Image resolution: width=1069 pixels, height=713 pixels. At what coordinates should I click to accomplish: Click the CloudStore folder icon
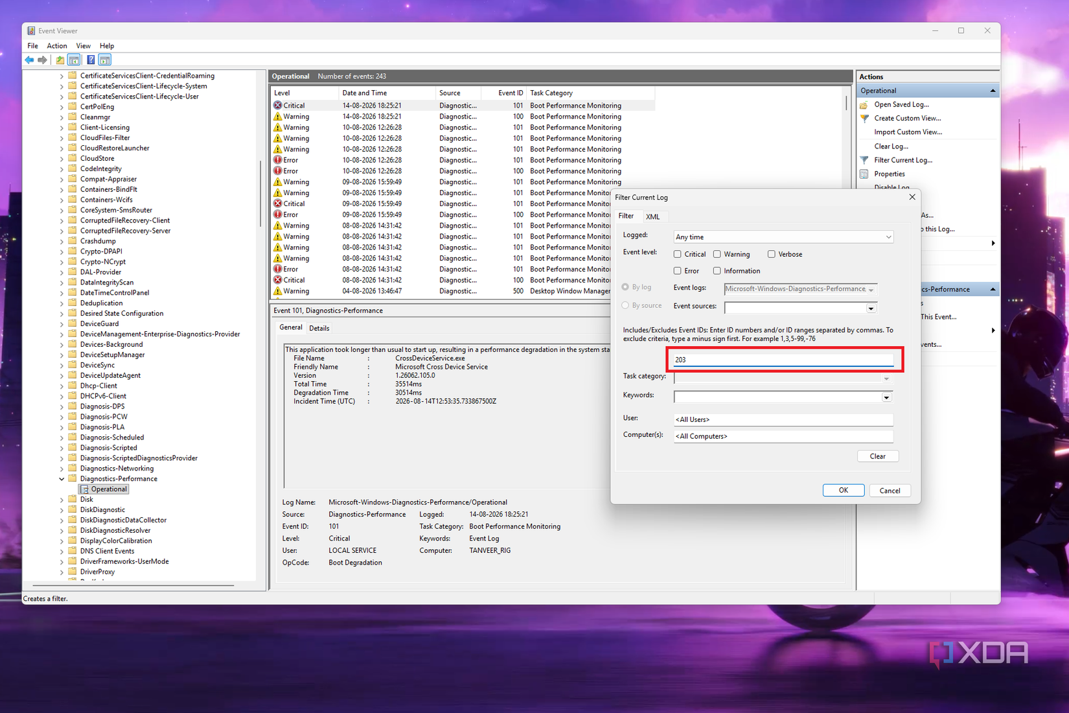click(x=73, y=158)
